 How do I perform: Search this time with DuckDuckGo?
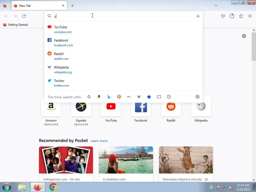coord(119,97)
